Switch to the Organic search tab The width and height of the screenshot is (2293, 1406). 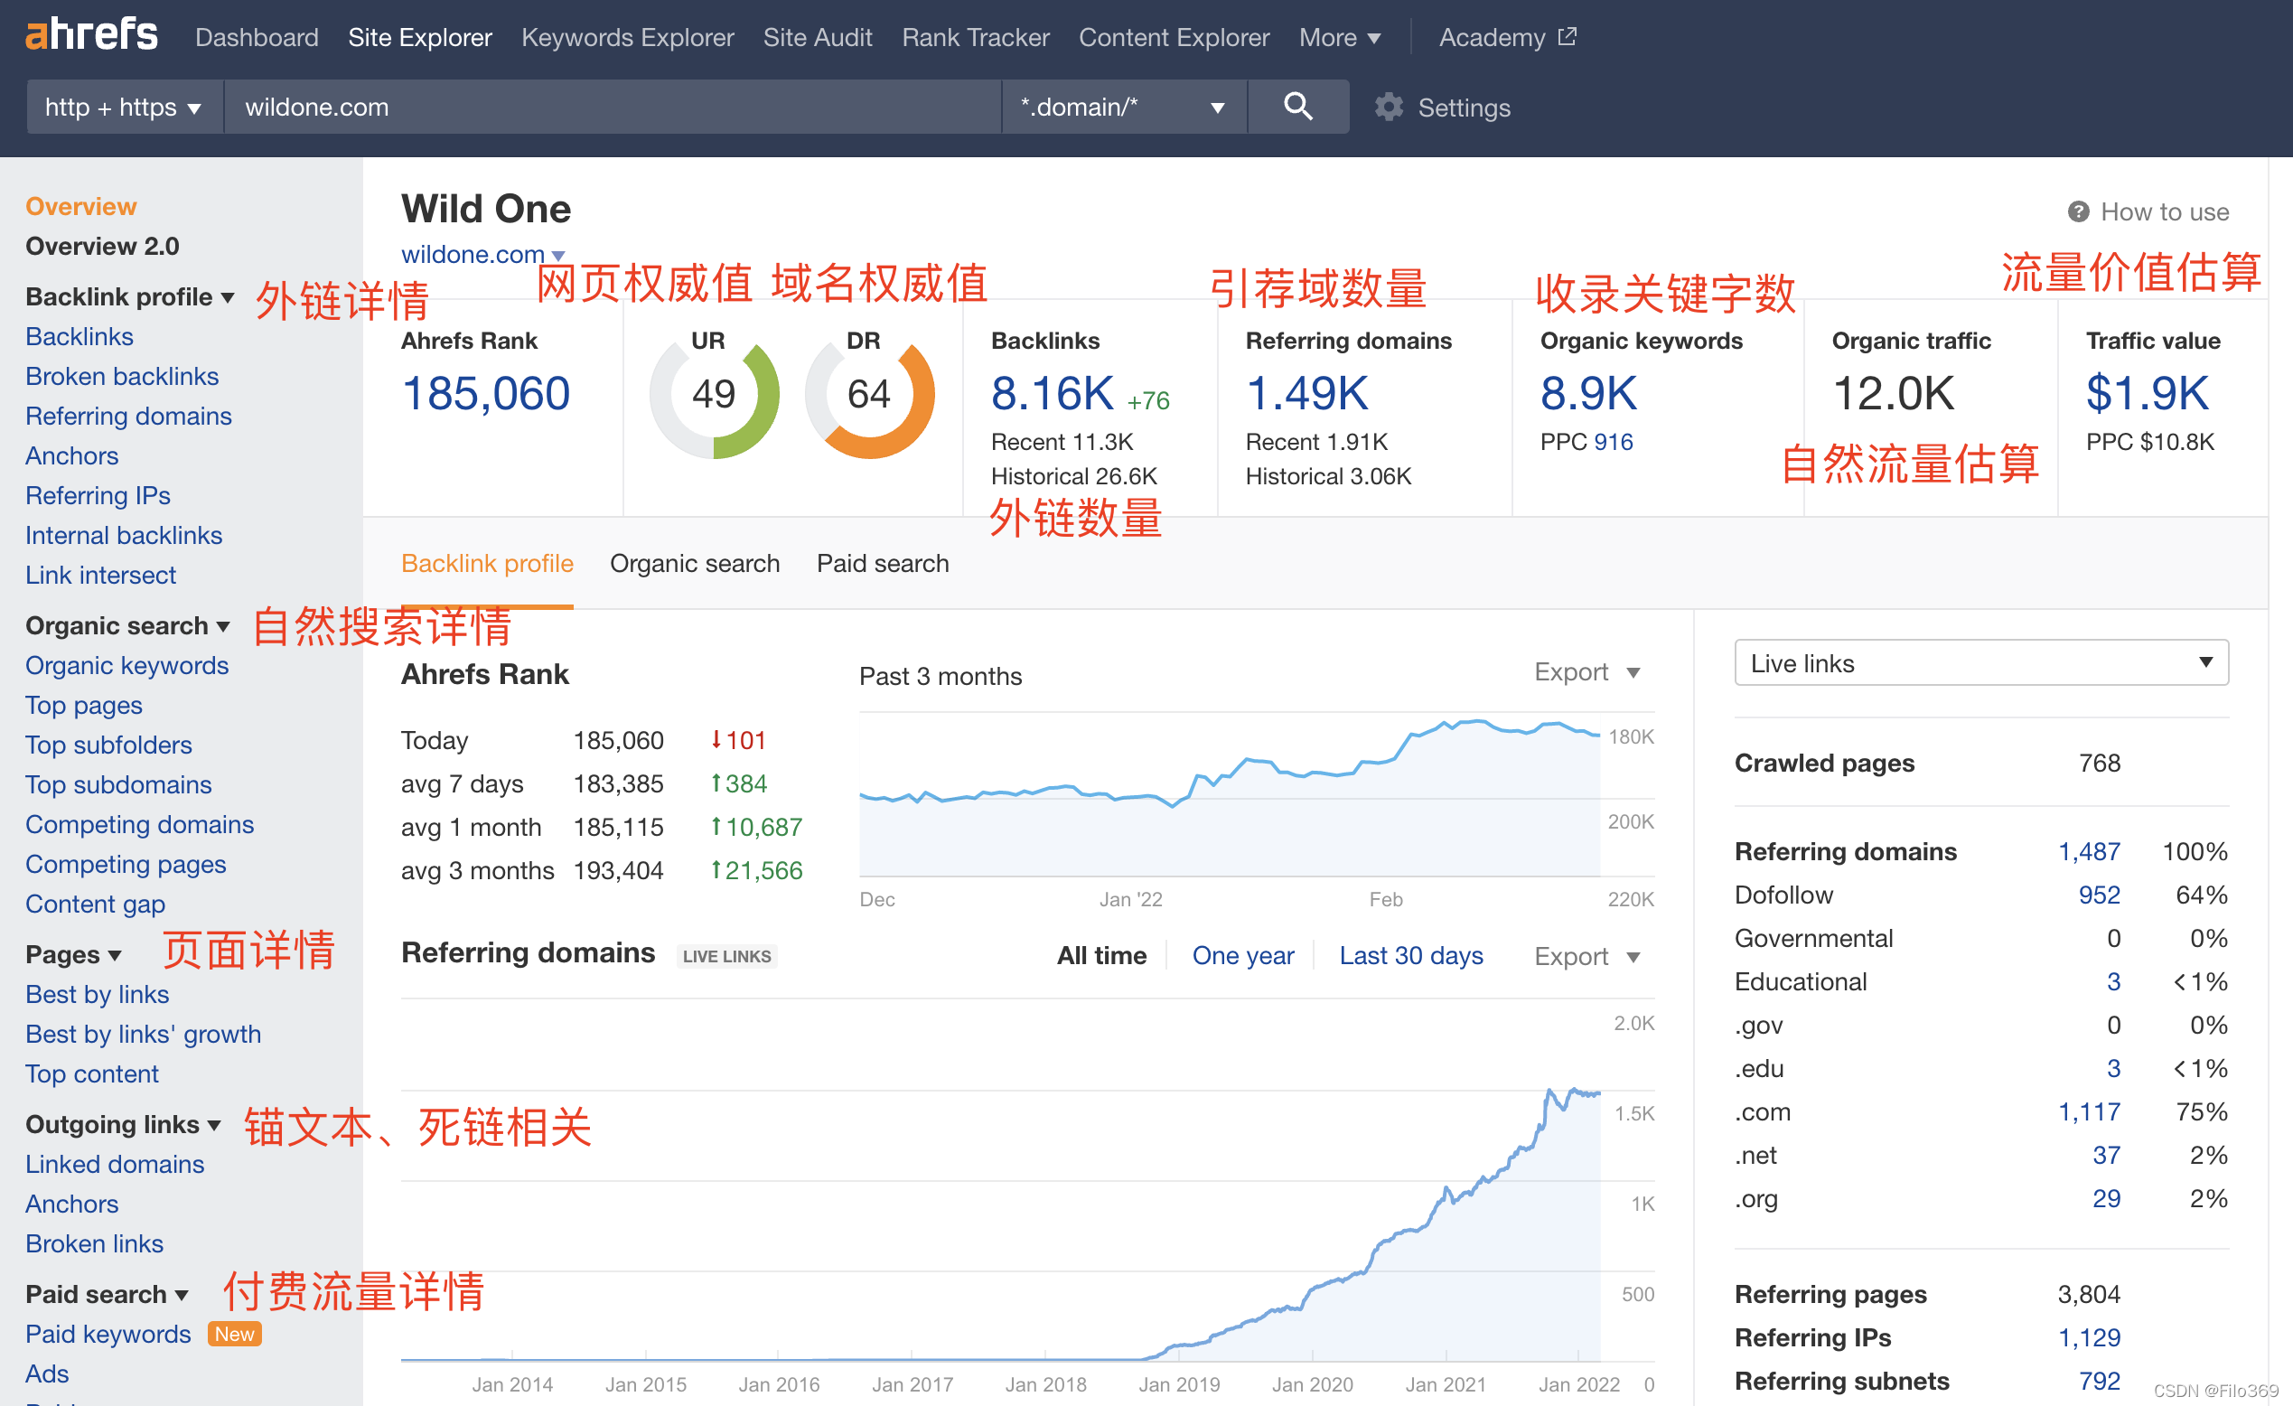coord(694,563)
